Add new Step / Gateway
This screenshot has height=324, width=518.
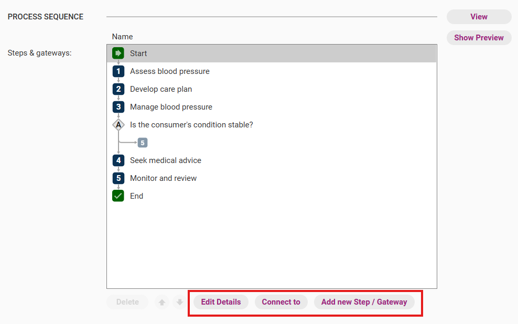tap(364, 302)
